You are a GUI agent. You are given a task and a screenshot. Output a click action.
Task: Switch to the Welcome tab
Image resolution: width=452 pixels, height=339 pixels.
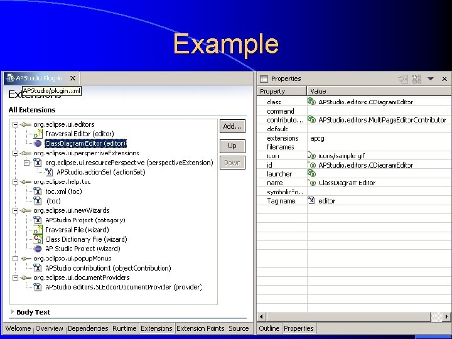pos(18,328)
